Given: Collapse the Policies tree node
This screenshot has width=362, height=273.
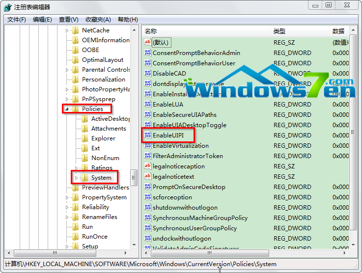Looking at the screenshot, I should pos(67,109).
